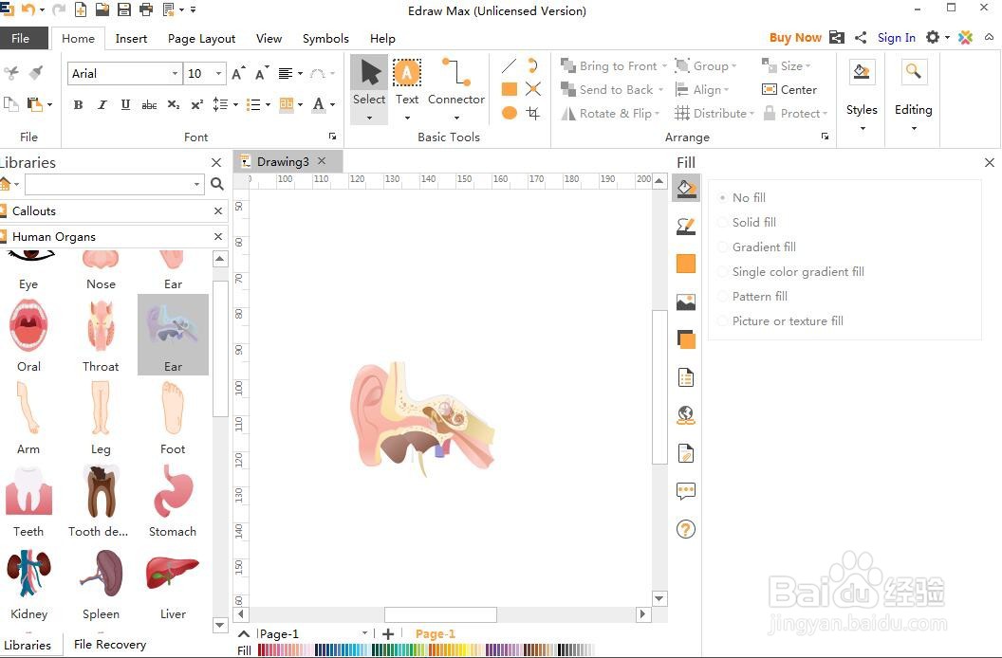Image resolution: width=1002 pixels, height=658 pixels.
Task: Switch to the Insert ribbon tab
Action: click(131, 38)
